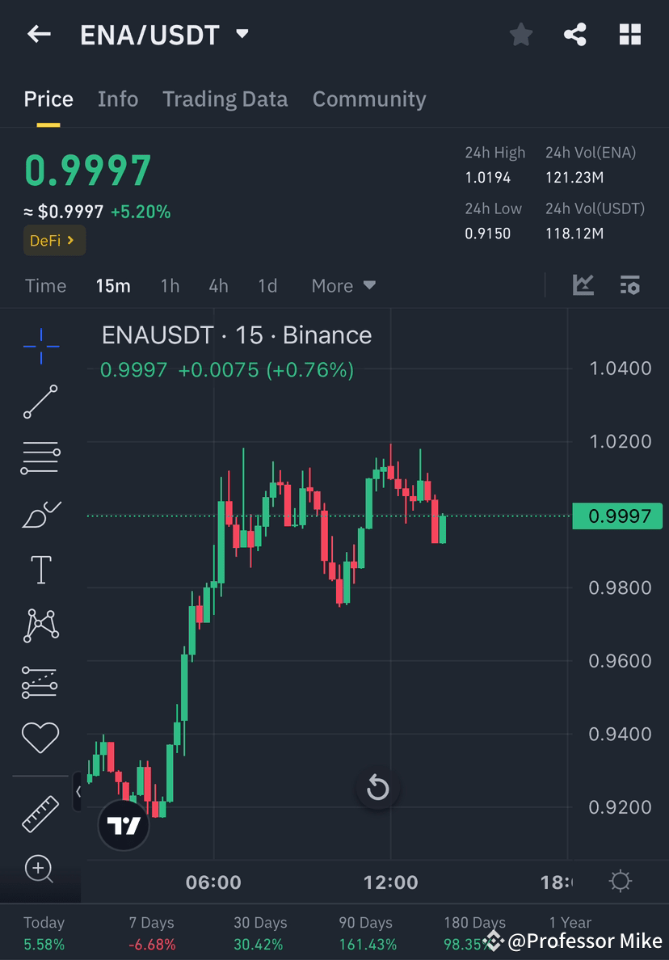
Task: Open the technical indicators panel
Action: [x=583, y=284]
